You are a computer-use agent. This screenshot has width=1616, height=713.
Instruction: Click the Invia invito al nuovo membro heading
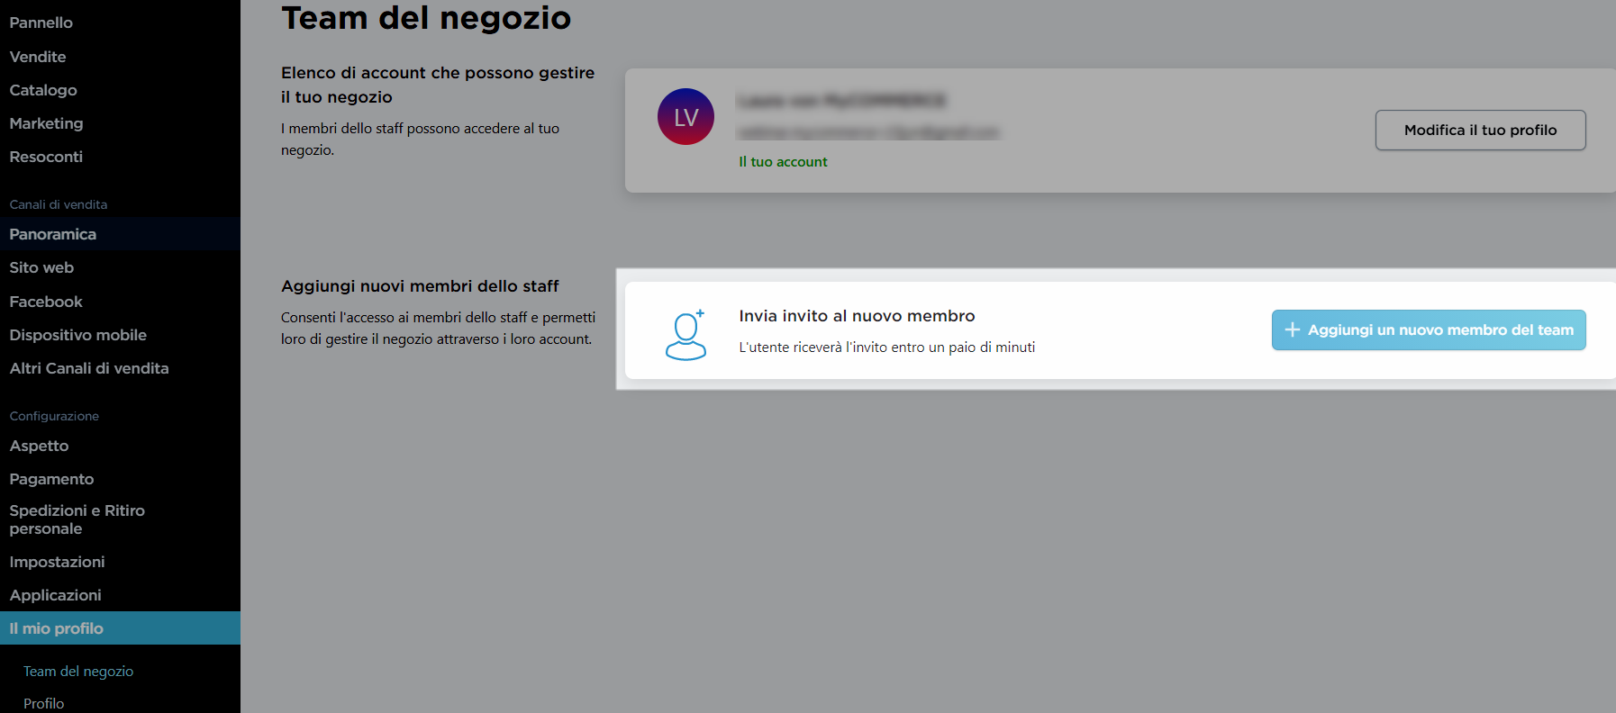tap(857, 316)
